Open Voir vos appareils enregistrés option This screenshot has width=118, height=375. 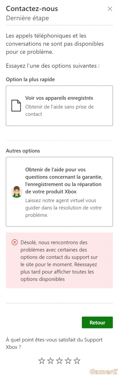pyautogui.click(x=59, y=106)
